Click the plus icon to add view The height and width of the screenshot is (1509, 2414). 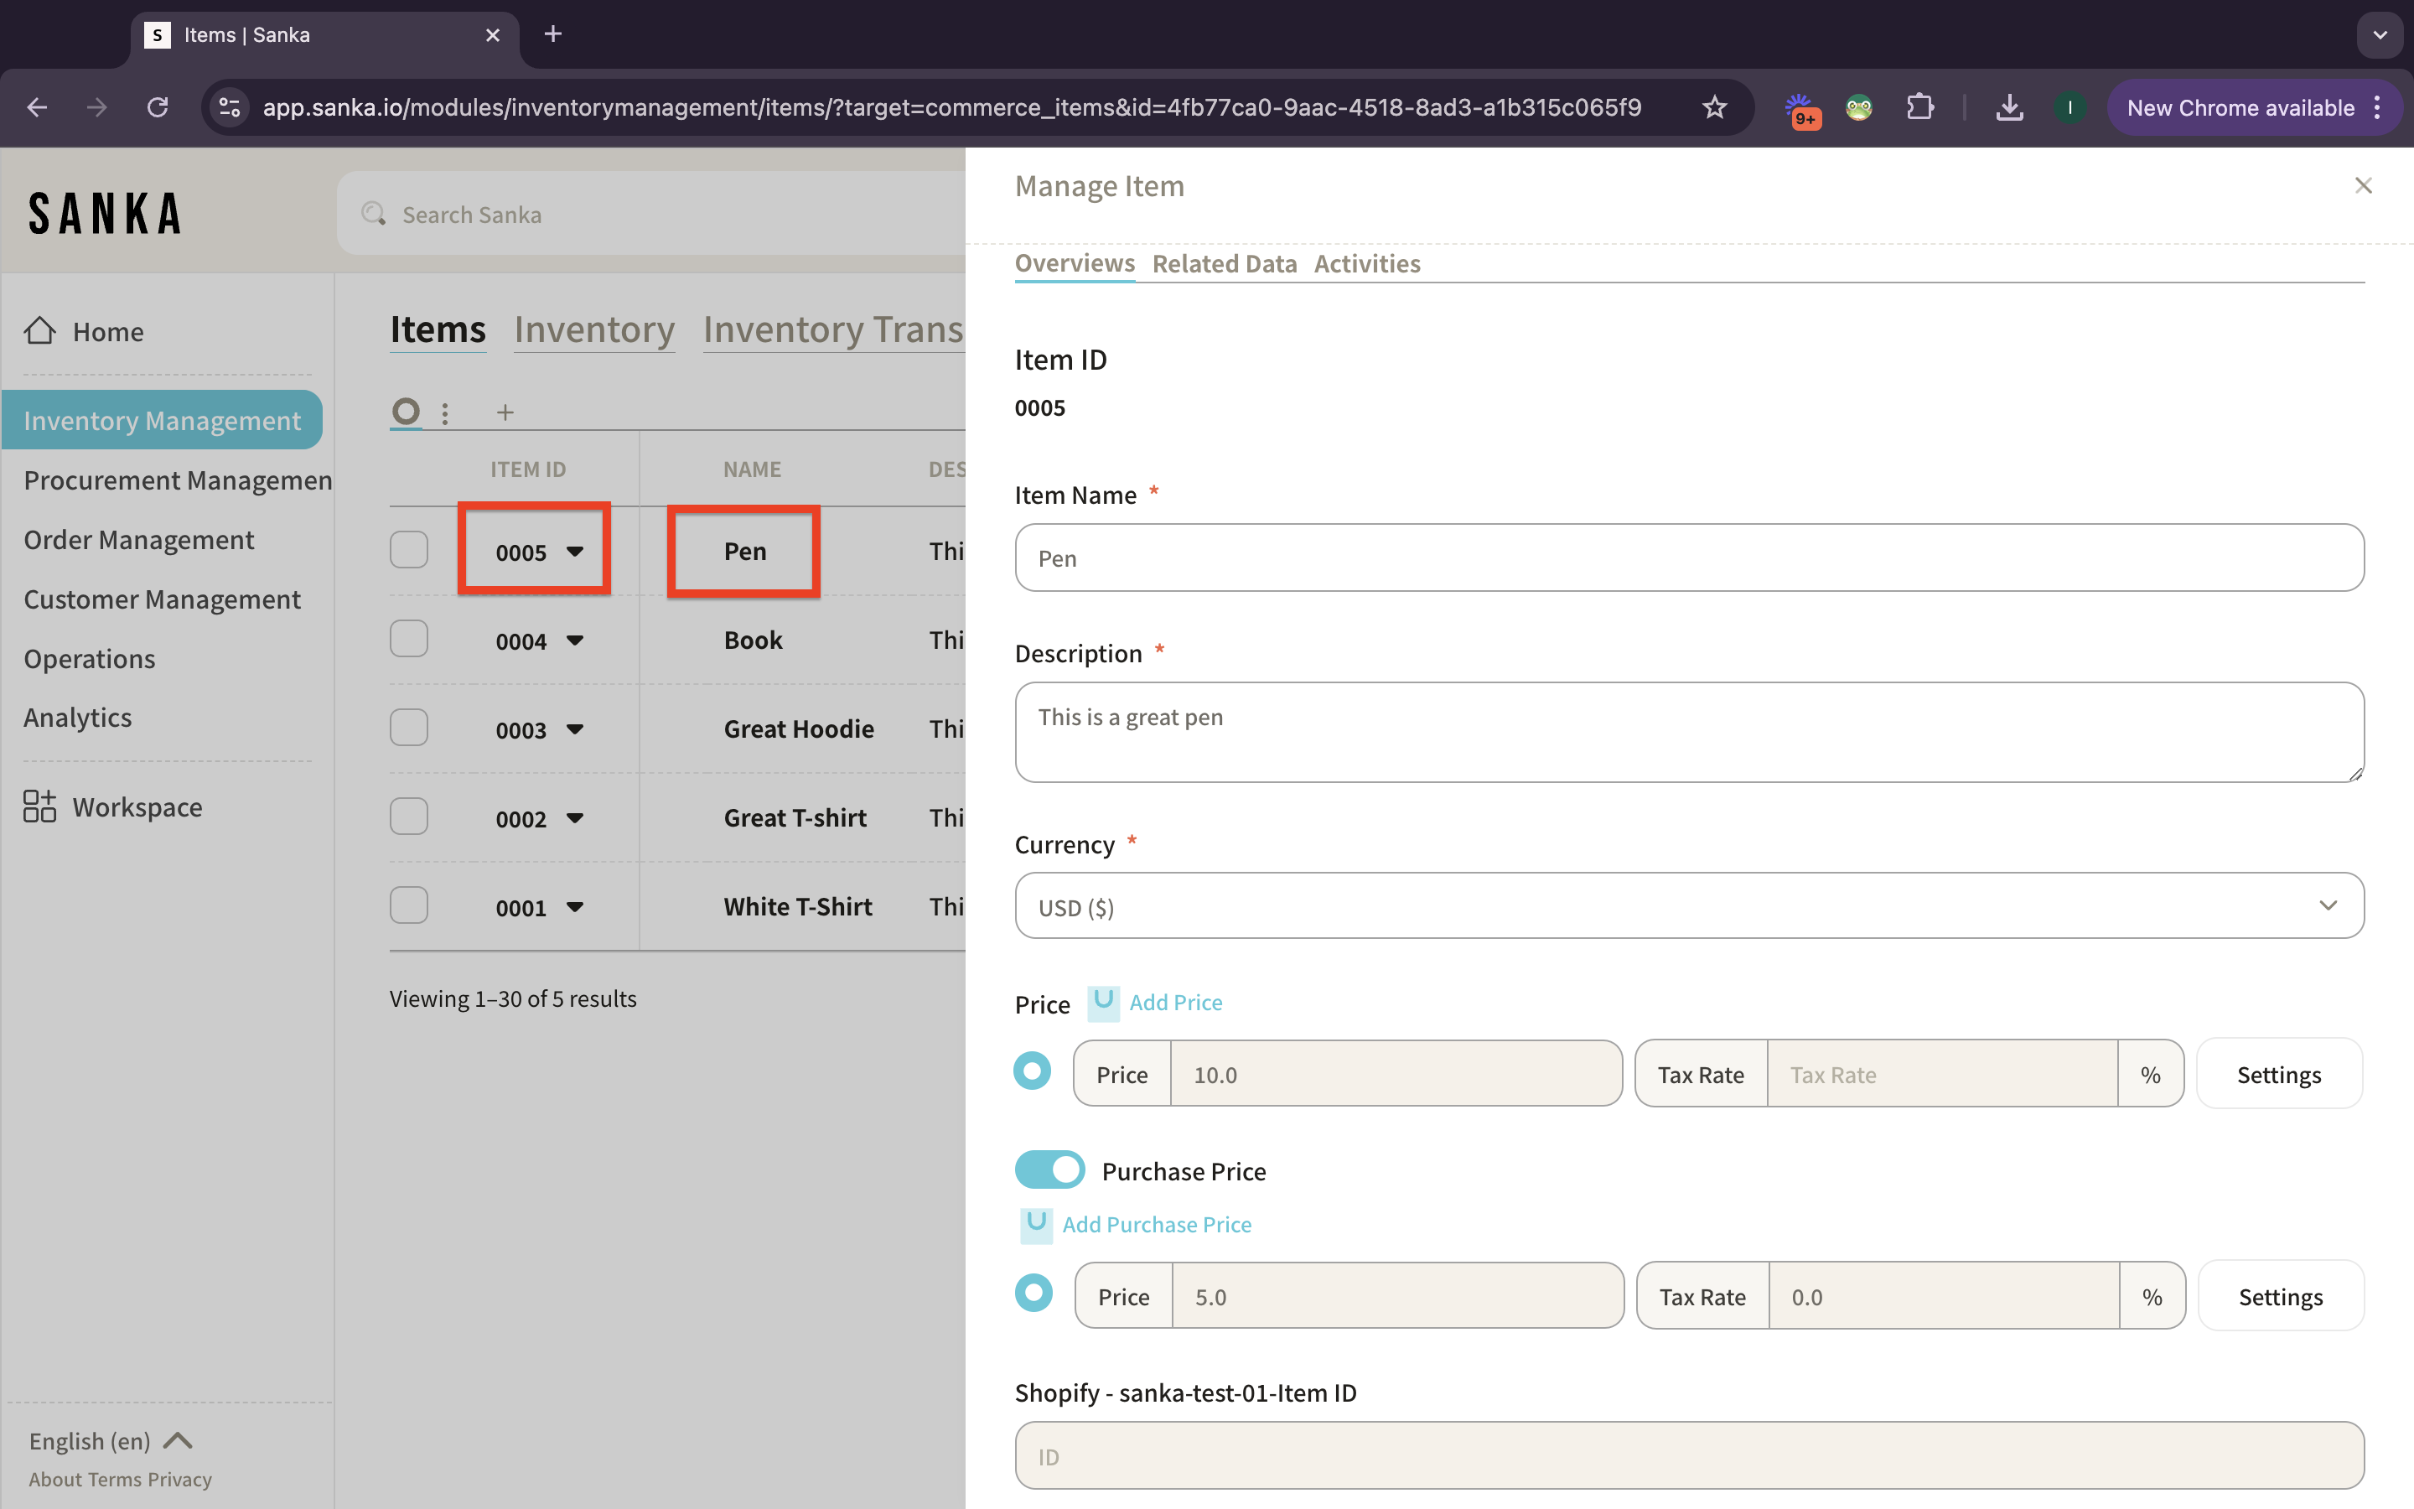point(505,412)
